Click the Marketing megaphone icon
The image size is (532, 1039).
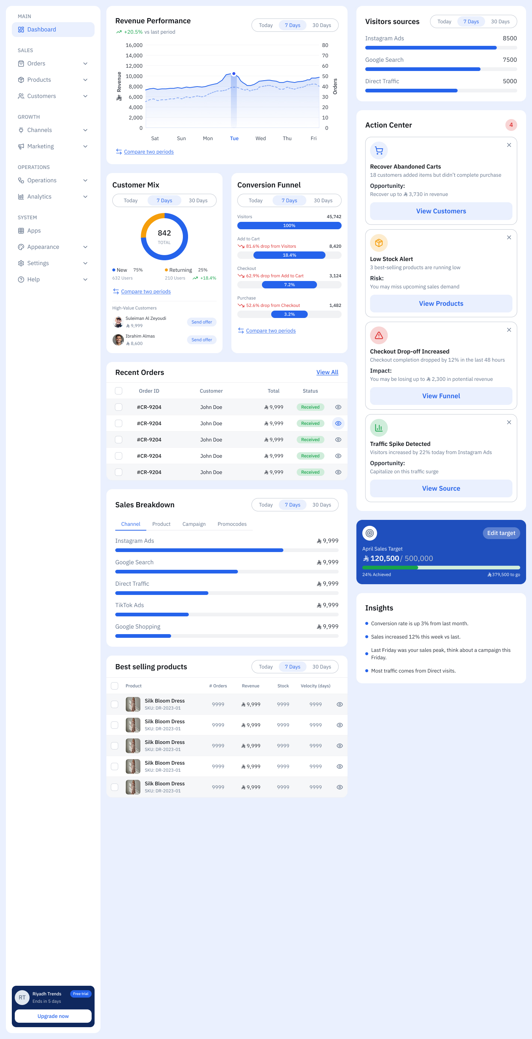tap(21, 146)
